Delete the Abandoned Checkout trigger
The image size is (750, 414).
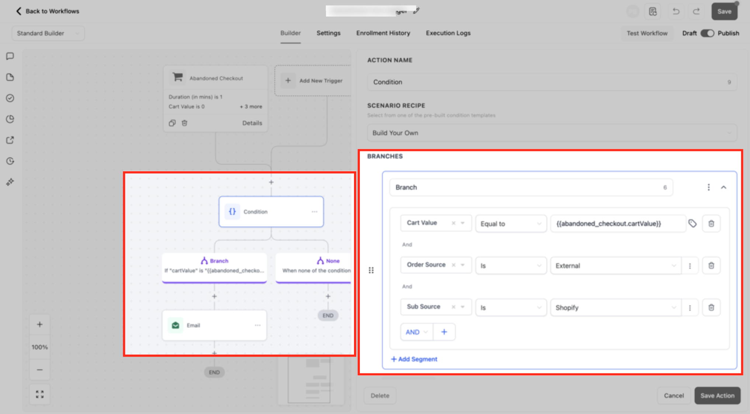pos(184,123)
